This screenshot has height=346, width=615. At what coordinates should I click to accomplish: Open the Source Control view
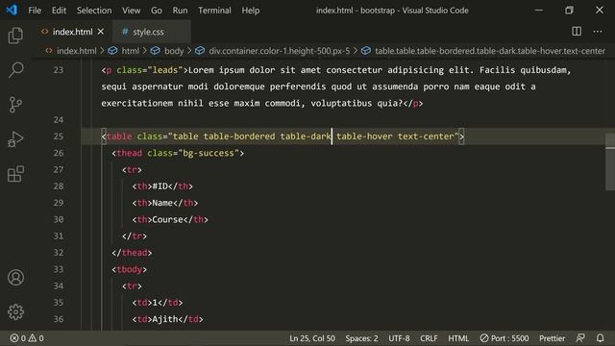click(15, 105)
